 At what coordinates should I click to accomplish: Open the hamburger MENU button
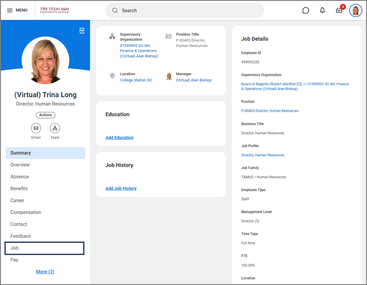pyautogui.click(x=17, y=10)
